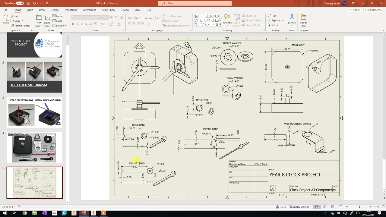Image resolution: width=386 pixels, height=217 pixels.
Task: Select slide 4 Clock Mechanism Parts thumbnail
Action: (x=34, y=147)
